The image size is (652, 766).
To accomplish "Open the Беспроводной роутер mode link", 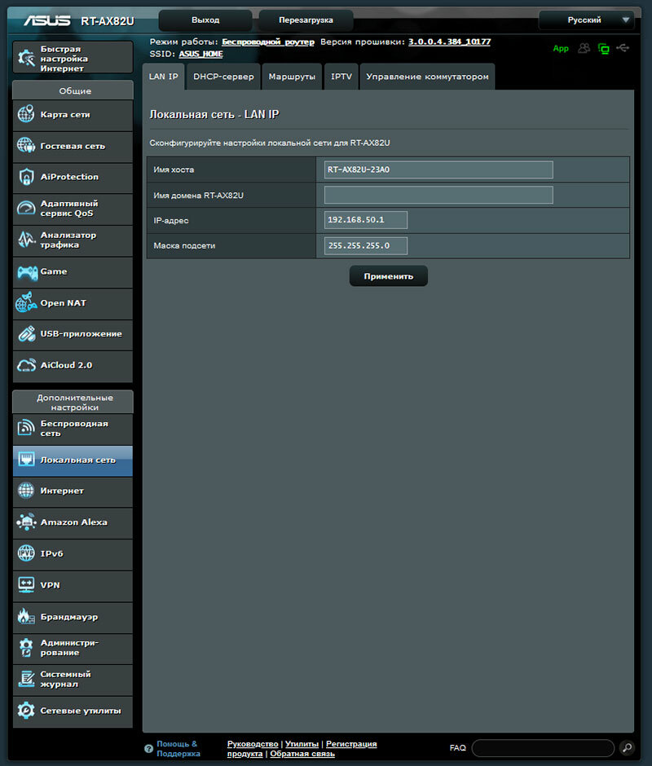I will 268,42.
